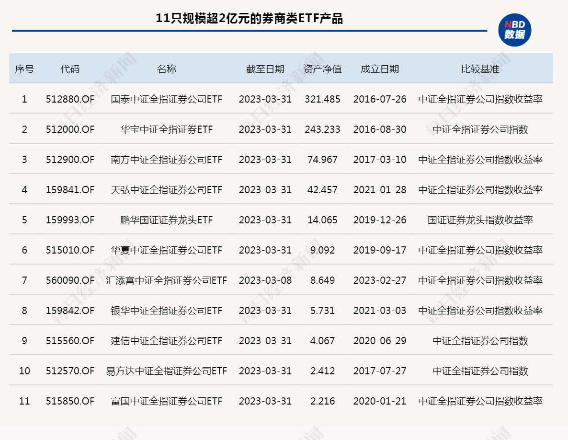The width and height of the screenshot is (568, 440).
Task: Click inception date 2019-12-26
Action: 380,220
